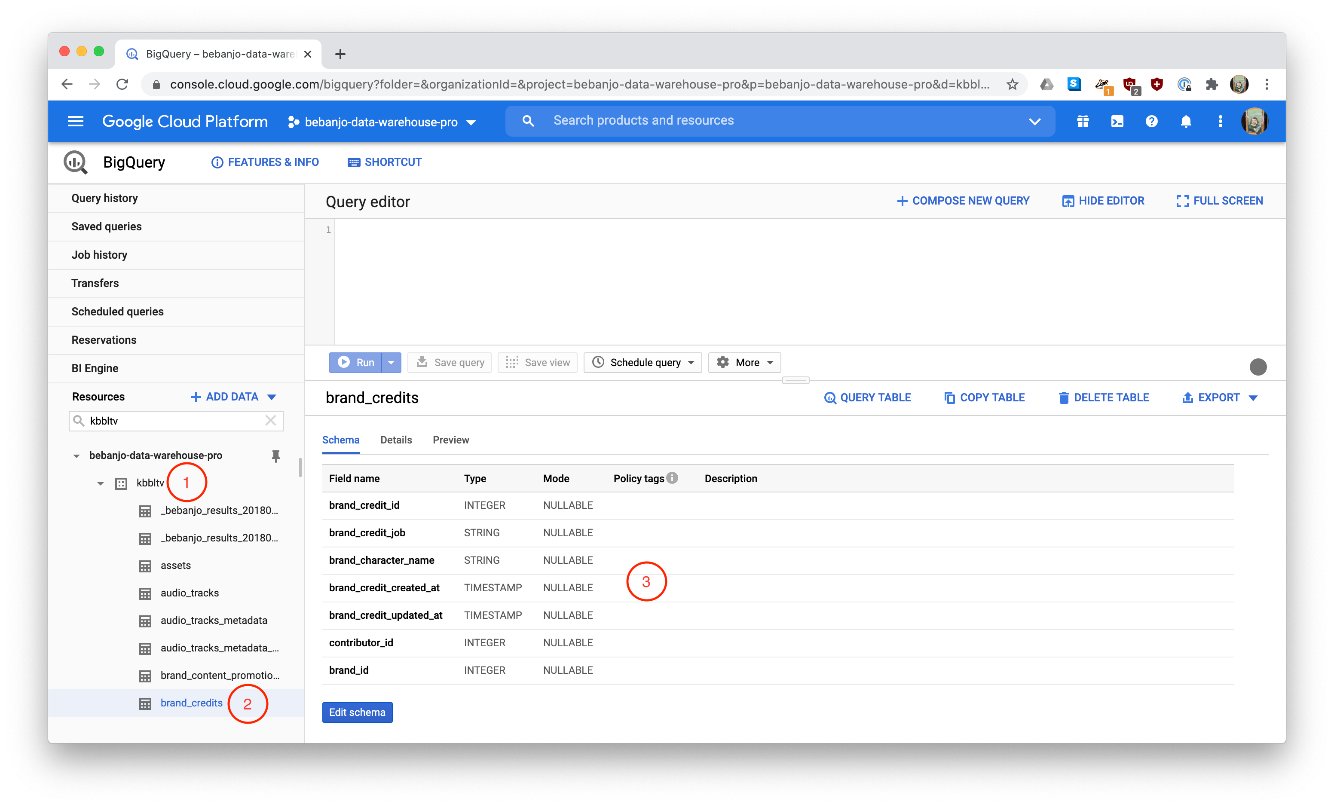Expand the Run button dropdown arrow
Screen dimensions: 1334x807
(391, 363)
